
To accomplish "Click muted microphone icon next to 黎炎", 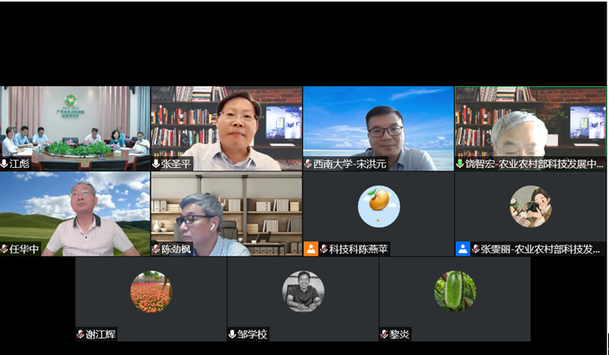I will coord(385,334).
